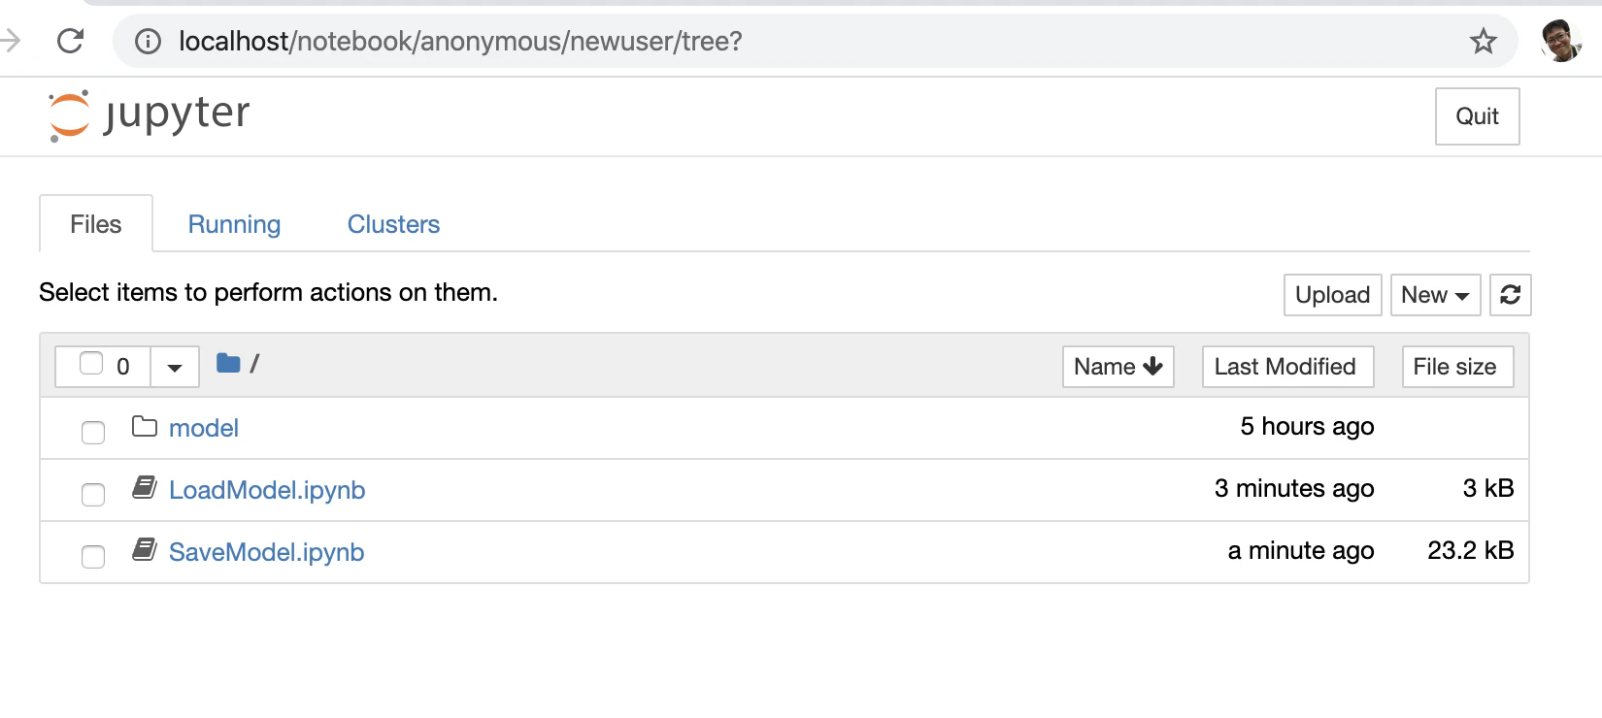Sort the list by File size

pyautogui.click(x=1457, y=367)
